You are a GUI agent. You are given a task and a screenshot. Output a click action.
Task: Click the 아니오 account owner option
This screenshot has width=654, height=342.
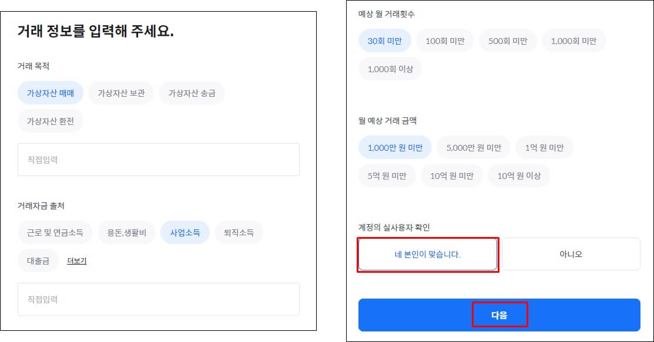tap(571, 253)
